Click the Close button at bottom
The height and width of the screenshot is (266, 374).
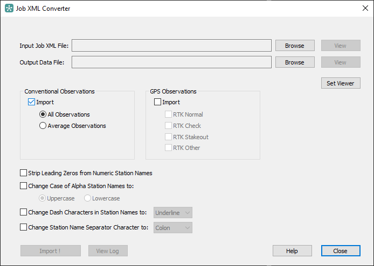341,251
